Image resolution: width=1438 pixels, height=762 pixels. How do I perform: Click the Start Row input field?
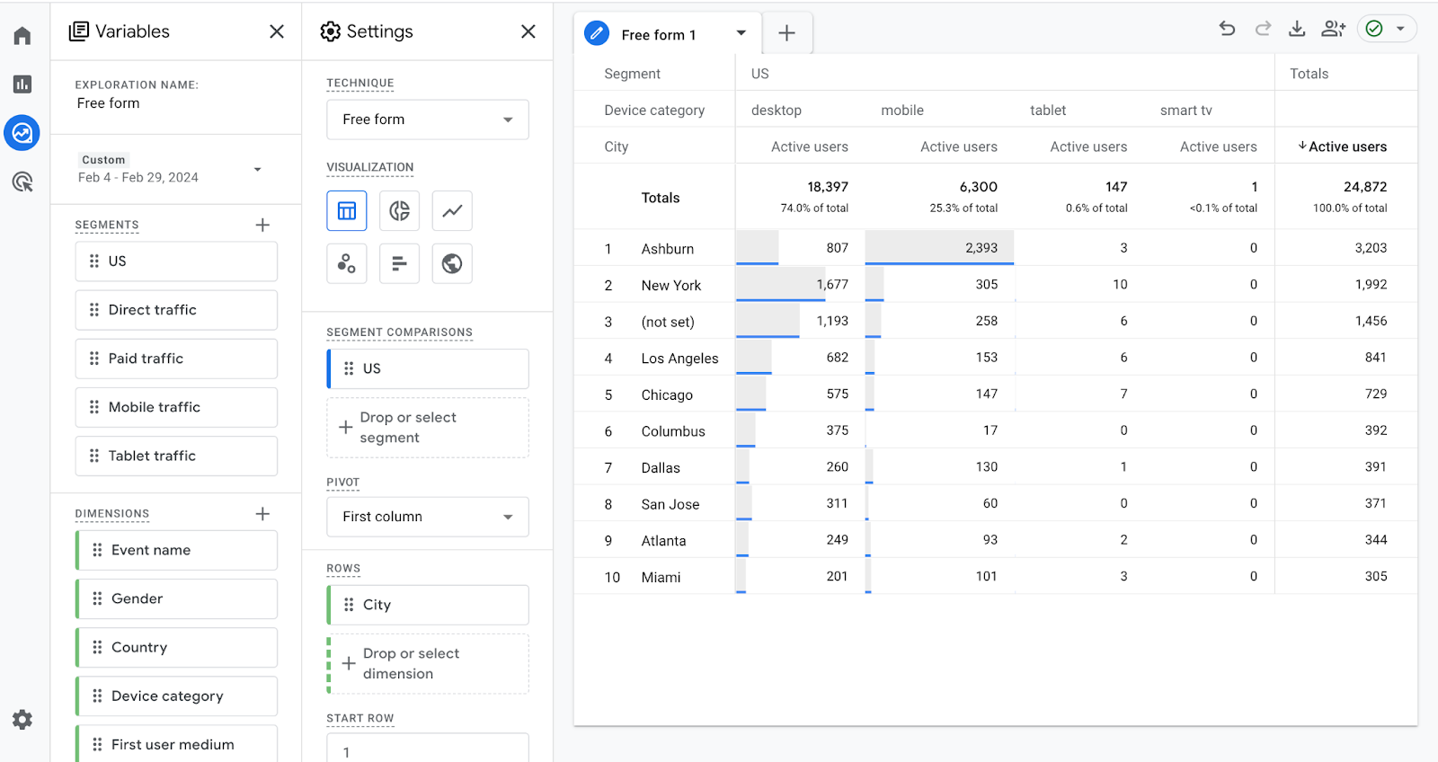tap(427, 750)
